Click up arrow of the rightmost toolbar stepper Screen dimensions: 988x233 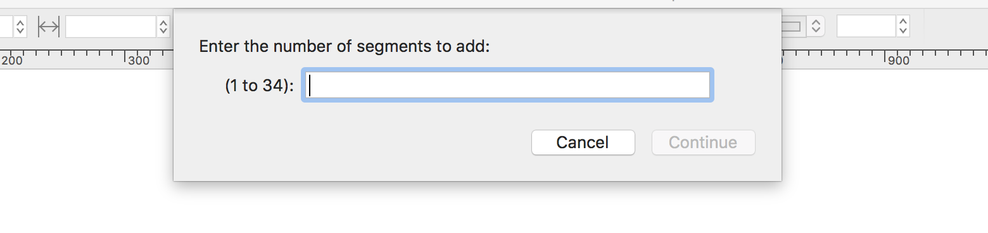coord(903,22)
